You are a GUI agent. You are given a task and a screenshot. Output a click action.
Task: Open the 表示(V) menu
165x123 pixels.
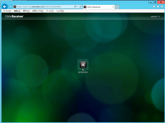26,11
